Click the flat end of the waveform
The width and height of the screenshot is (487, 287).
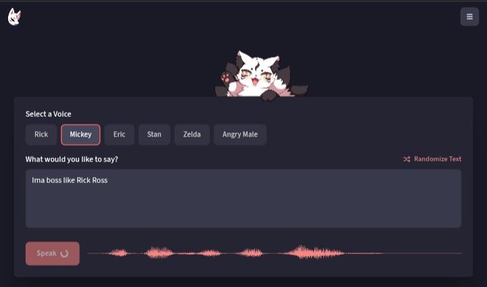(x=422, y=253)
